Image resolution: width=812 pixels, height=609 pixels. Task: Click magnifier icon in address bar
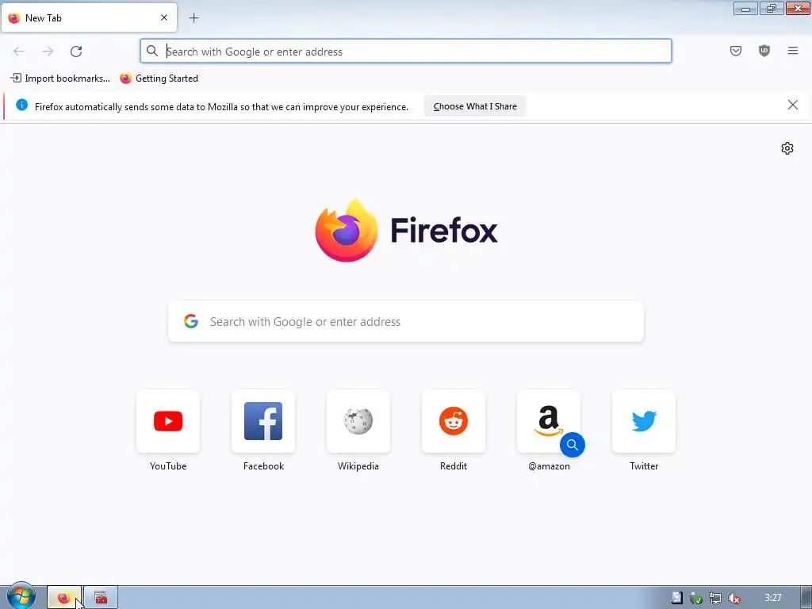click(x=151, y=51)
